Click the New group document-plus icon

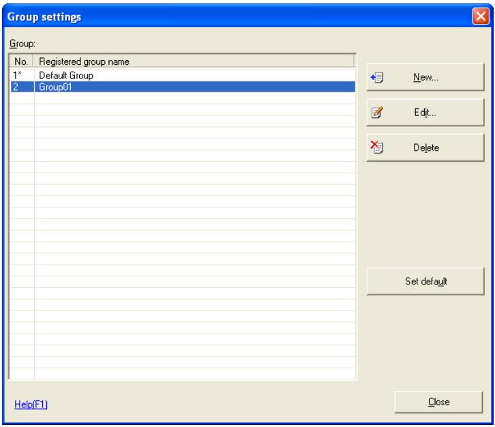377,77
